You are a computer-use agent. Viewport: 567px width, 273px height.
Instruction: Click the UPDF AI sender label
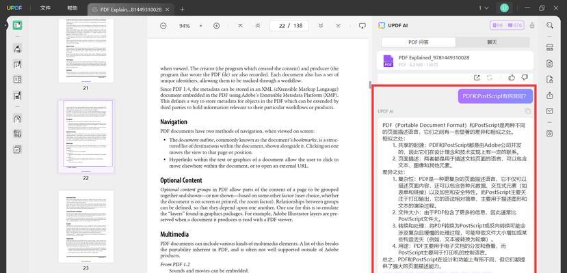click(x=386, y=111)
